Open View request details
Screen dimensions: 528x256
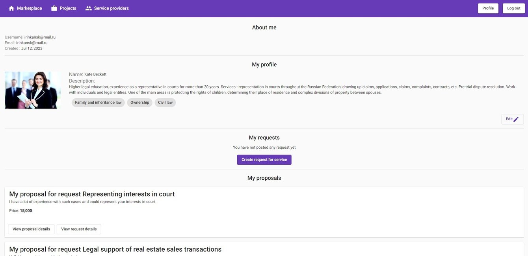(79, 229)
